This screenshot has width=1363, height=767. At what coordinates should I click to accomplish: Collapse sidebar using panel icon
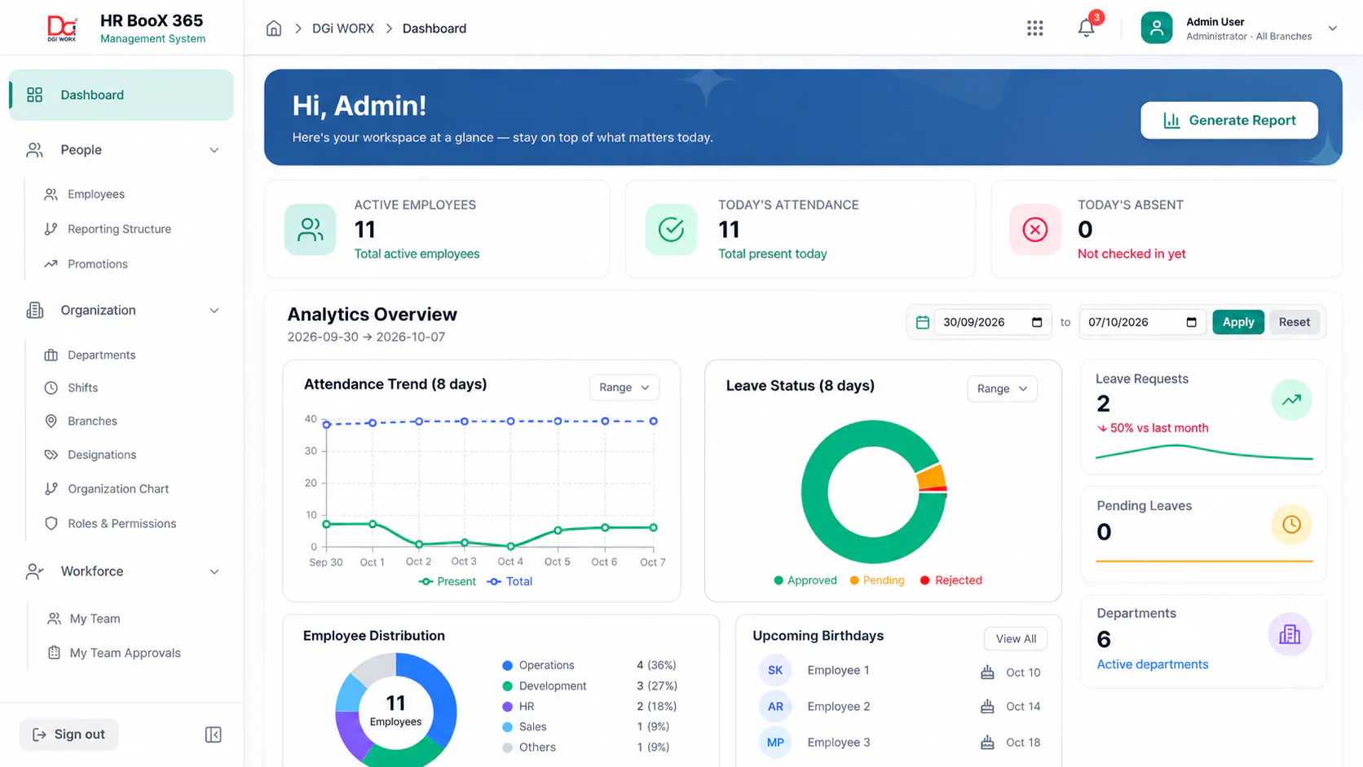coord(213,734)
